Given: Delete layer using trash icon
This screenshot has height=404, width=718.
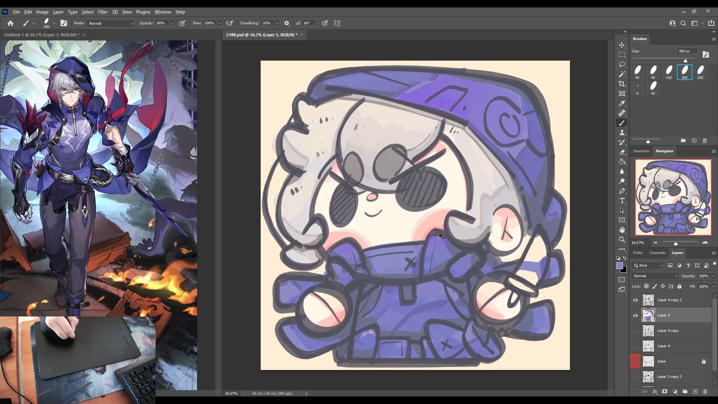Looking at the screenshot, I should pos(705,392).
